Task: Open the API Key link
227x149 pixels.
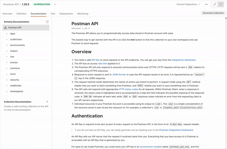Action: point(96,60)
